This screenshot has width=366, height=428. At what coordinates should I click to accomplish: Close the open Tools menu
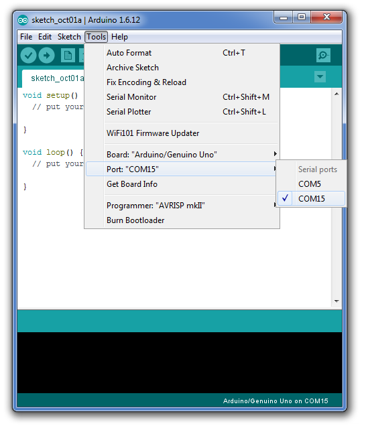(97, 37)
